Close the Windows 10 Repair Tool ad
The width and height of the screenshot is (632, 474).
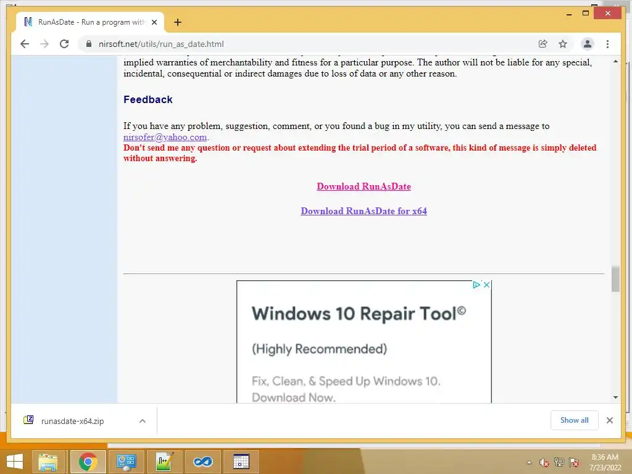tap(486, 285)
